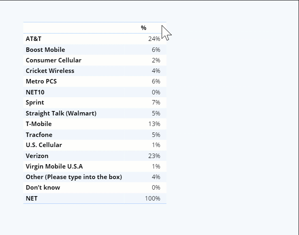Click the U.S. Cellular row label
The width and height of the screenshot is (299, 235).
click(44, 145)
